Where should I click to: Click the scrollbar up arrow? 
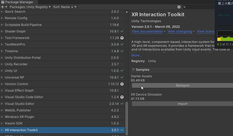pos(127,12)
